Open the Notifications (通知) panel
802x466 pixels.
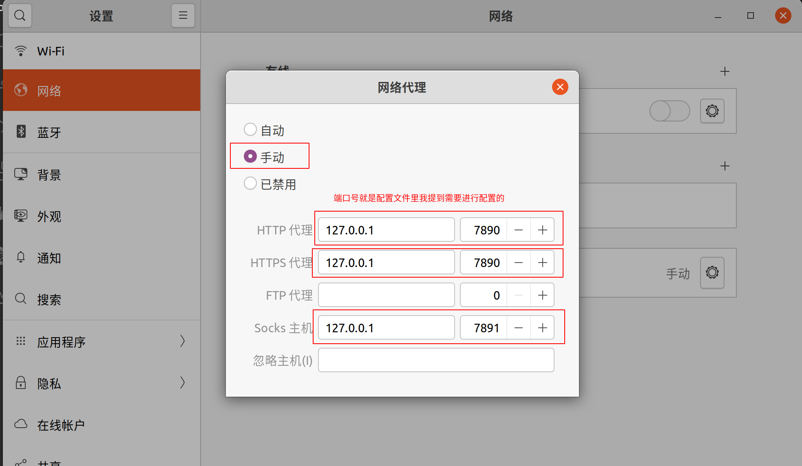tap(101, 258)
